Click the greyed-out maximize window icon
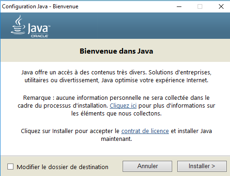230x176 pixels. (x=200, y=6)
